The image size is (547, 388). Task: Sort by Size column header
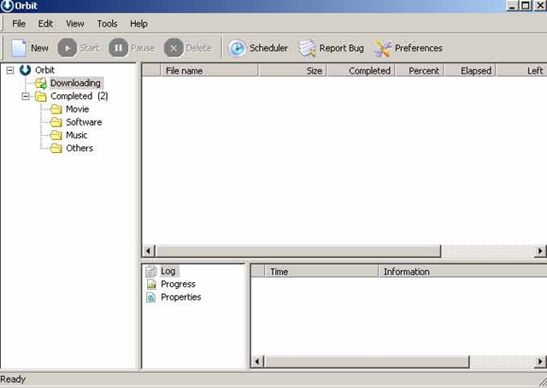point(292,71)
